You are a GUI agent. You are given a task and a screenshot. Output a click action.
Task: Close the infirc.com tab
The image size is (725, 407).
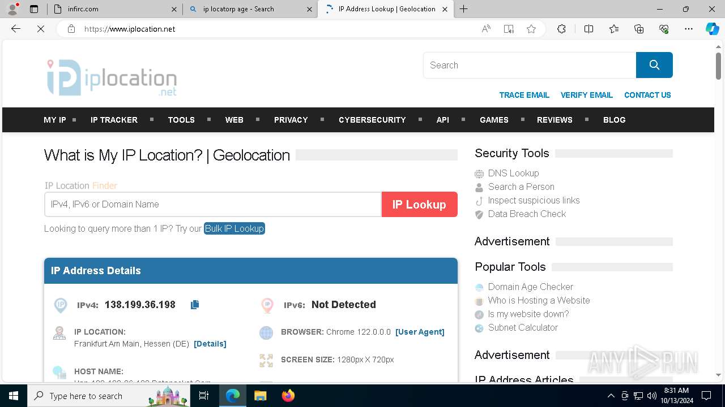tap(174, 9)
